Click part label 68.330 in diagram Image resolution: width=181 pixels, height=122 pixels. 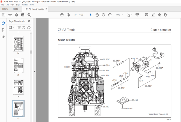(x=106, y=75)
